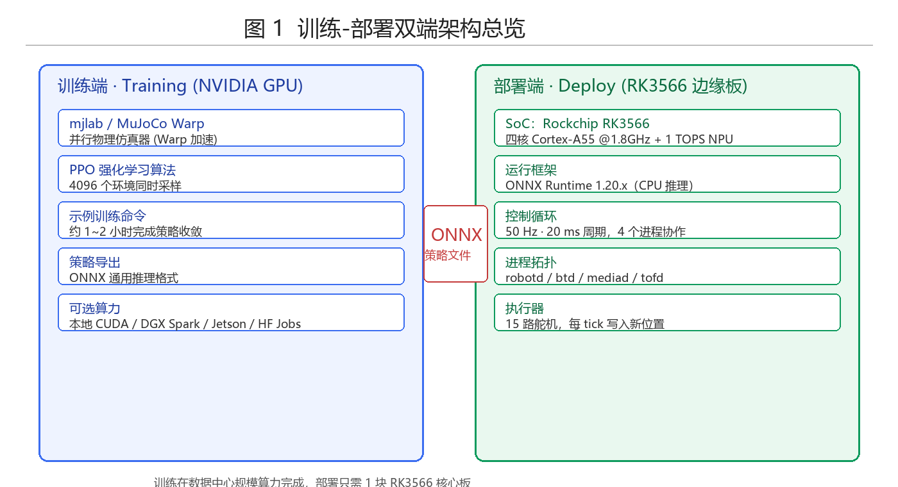Image resolution: width=898 pixels, height=487 pixels.
Task: Select the '运行框架' card title
Action: click(531, 170)
